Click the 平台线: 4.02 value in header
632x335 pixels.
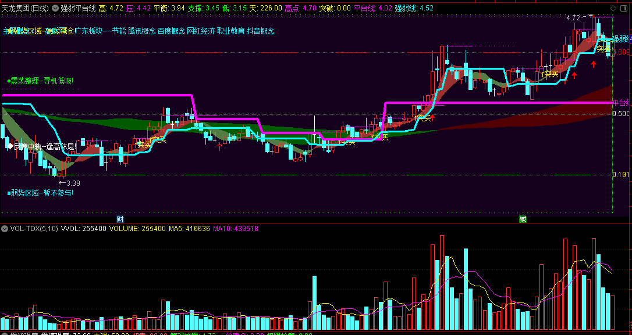[373, 8]
